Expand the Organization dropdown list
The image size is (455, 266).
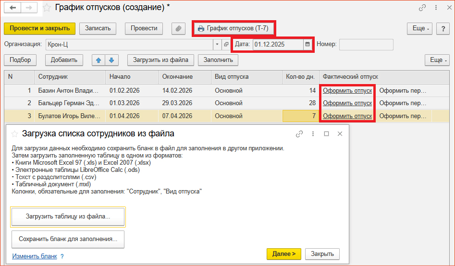(217, 44)
